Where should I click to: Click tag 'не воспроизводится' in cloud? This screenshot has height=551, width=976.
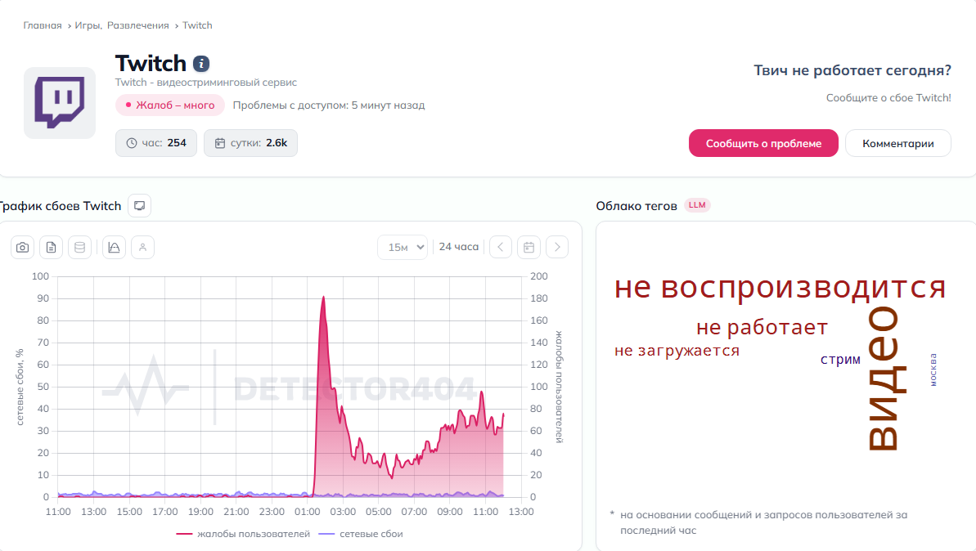tap(780, 287)
